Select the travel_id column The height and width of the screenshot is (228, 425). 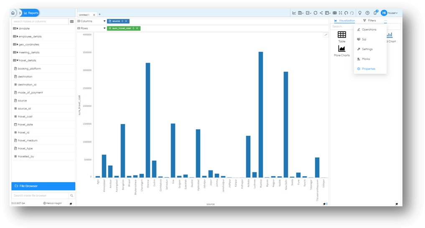pos(23,132)
